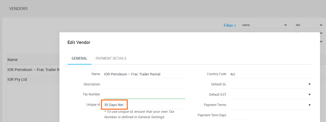Open the 'like' operator dropdown
The height and width of the screenshot is (122, 326).
pos(309,25)
